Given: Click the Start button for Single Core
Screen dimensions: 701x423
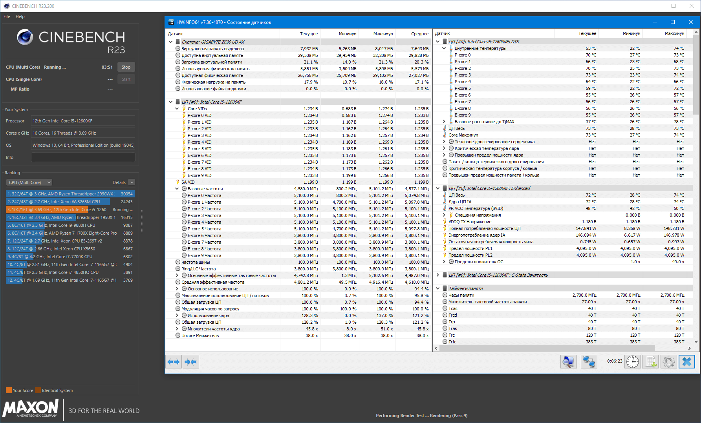Looking at the screenshot, I should [126, 79].
